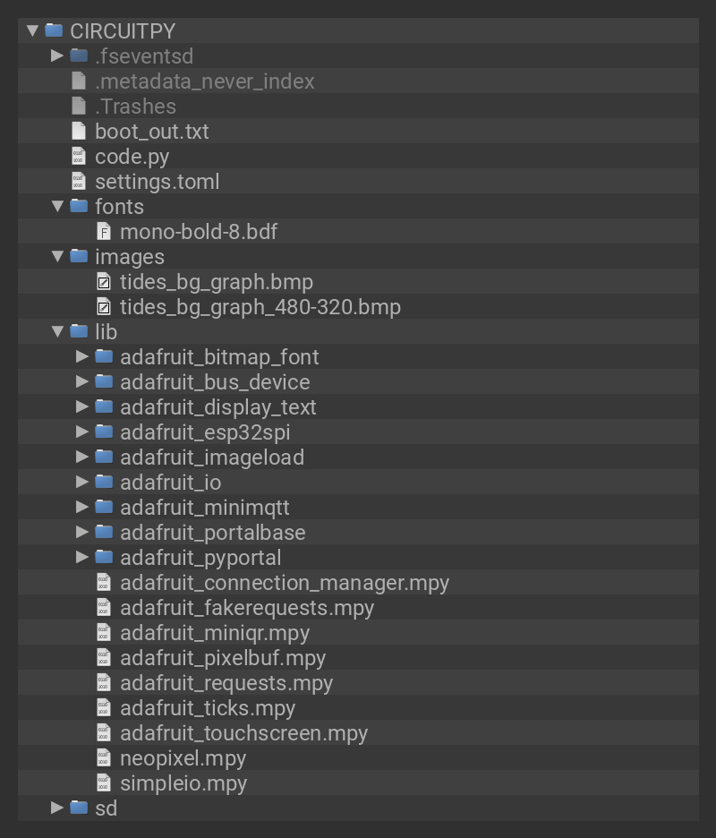Screen dimensions: 716x838
Task: Collapse the lib folder disclosure triangle
Action: click(57, 332)
